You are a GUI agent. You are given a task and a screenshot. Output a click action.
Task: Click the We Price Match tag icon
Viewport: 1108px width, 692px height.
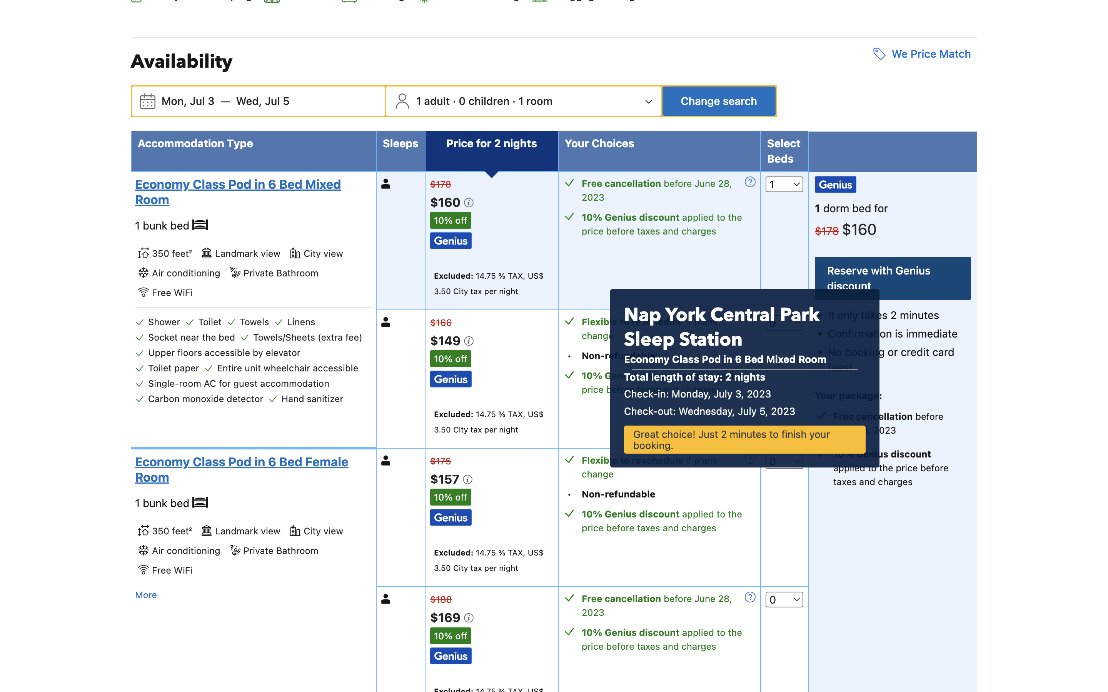click(x=879, y=54)
